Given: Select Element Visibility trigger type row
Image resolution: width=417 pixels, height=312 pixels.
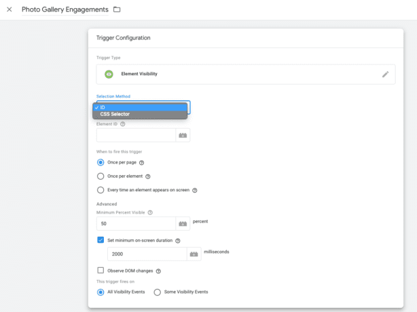Looking at the screenshot, I should (x=246, y=75).
